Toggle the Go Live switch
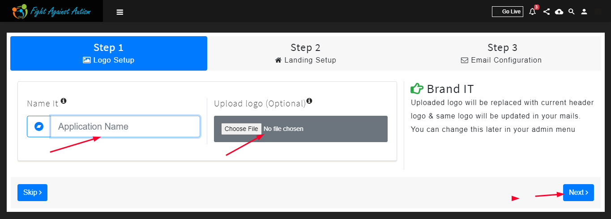The image size is (611, 219). (507, 12)
